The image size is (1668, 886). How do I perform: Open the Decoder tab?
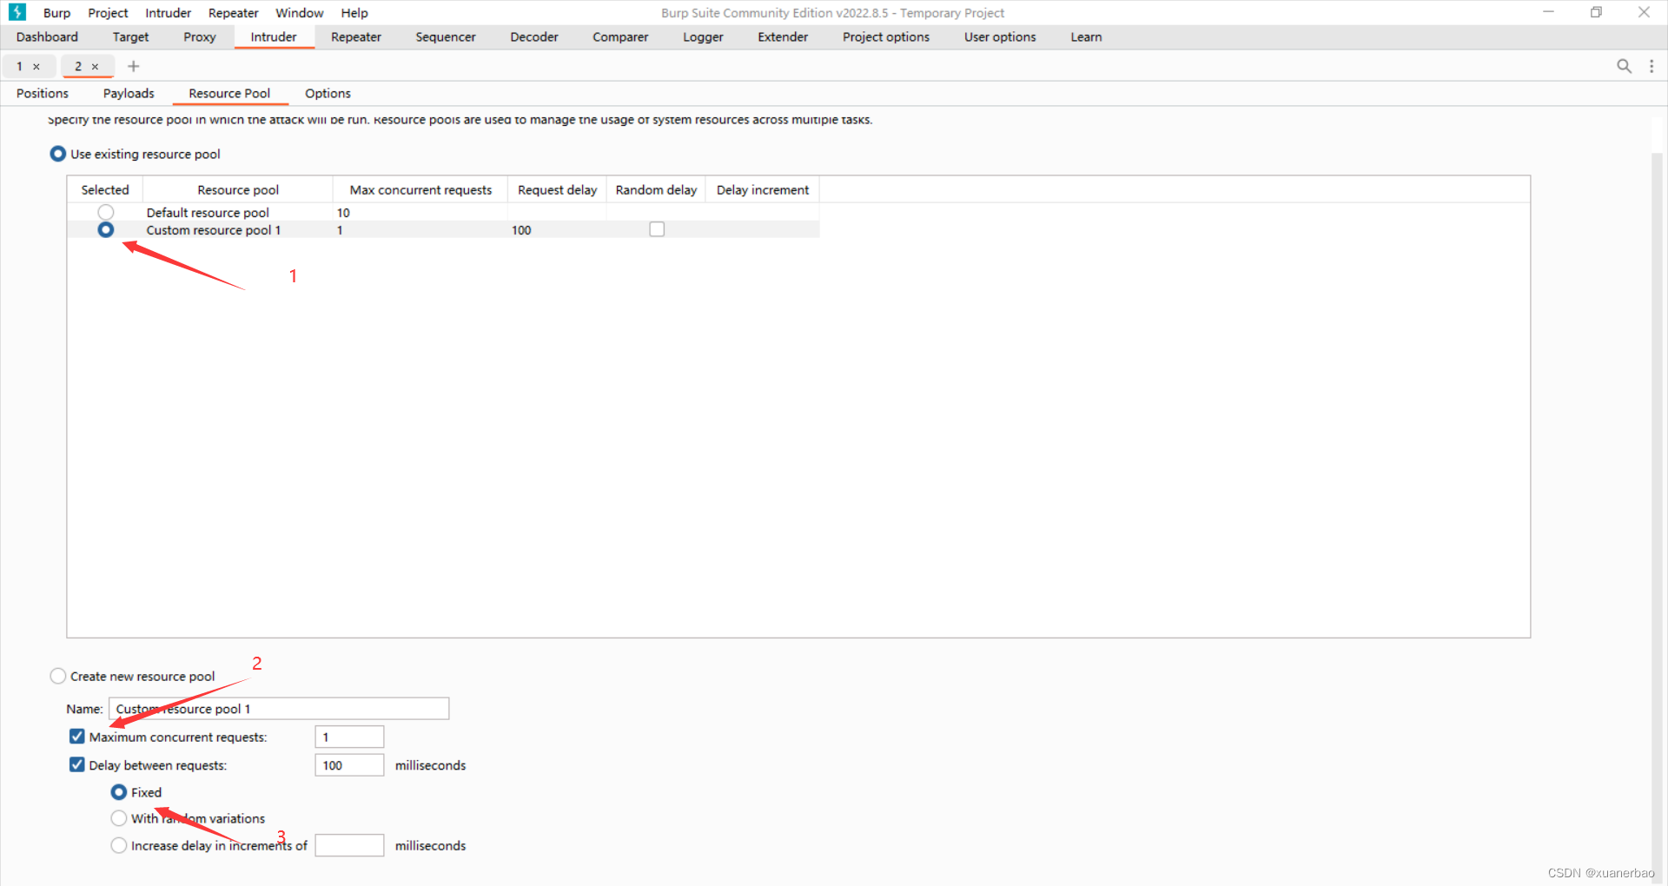533,36
